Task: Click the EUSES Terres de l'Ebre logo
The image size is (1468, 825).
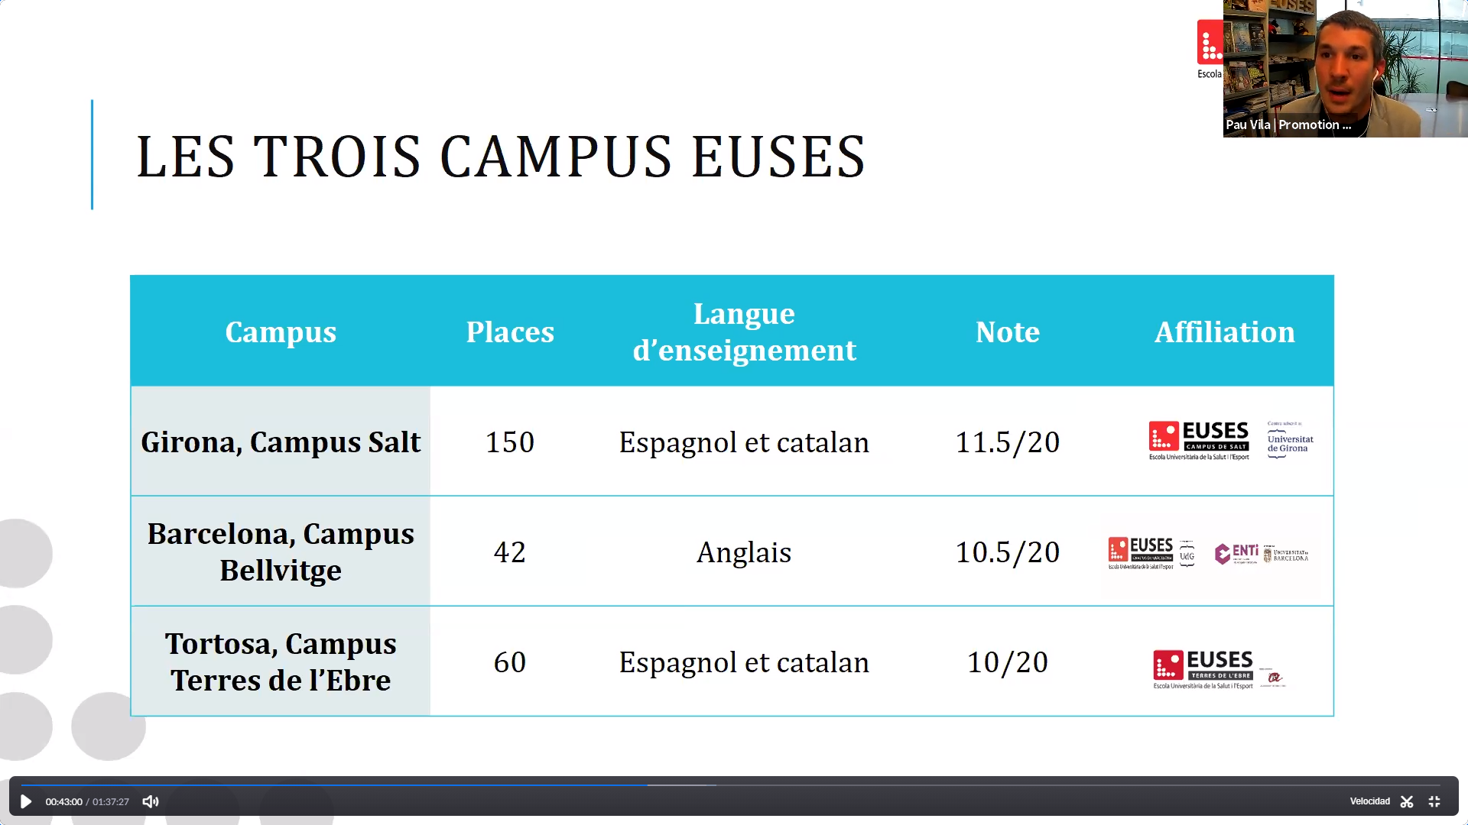Action: pos(1203,668)
